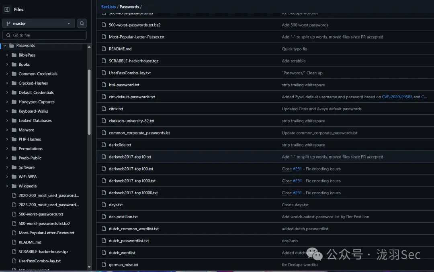Click file icon beside citrix.txt
434x272 pixels.
[x=104, y=109]
